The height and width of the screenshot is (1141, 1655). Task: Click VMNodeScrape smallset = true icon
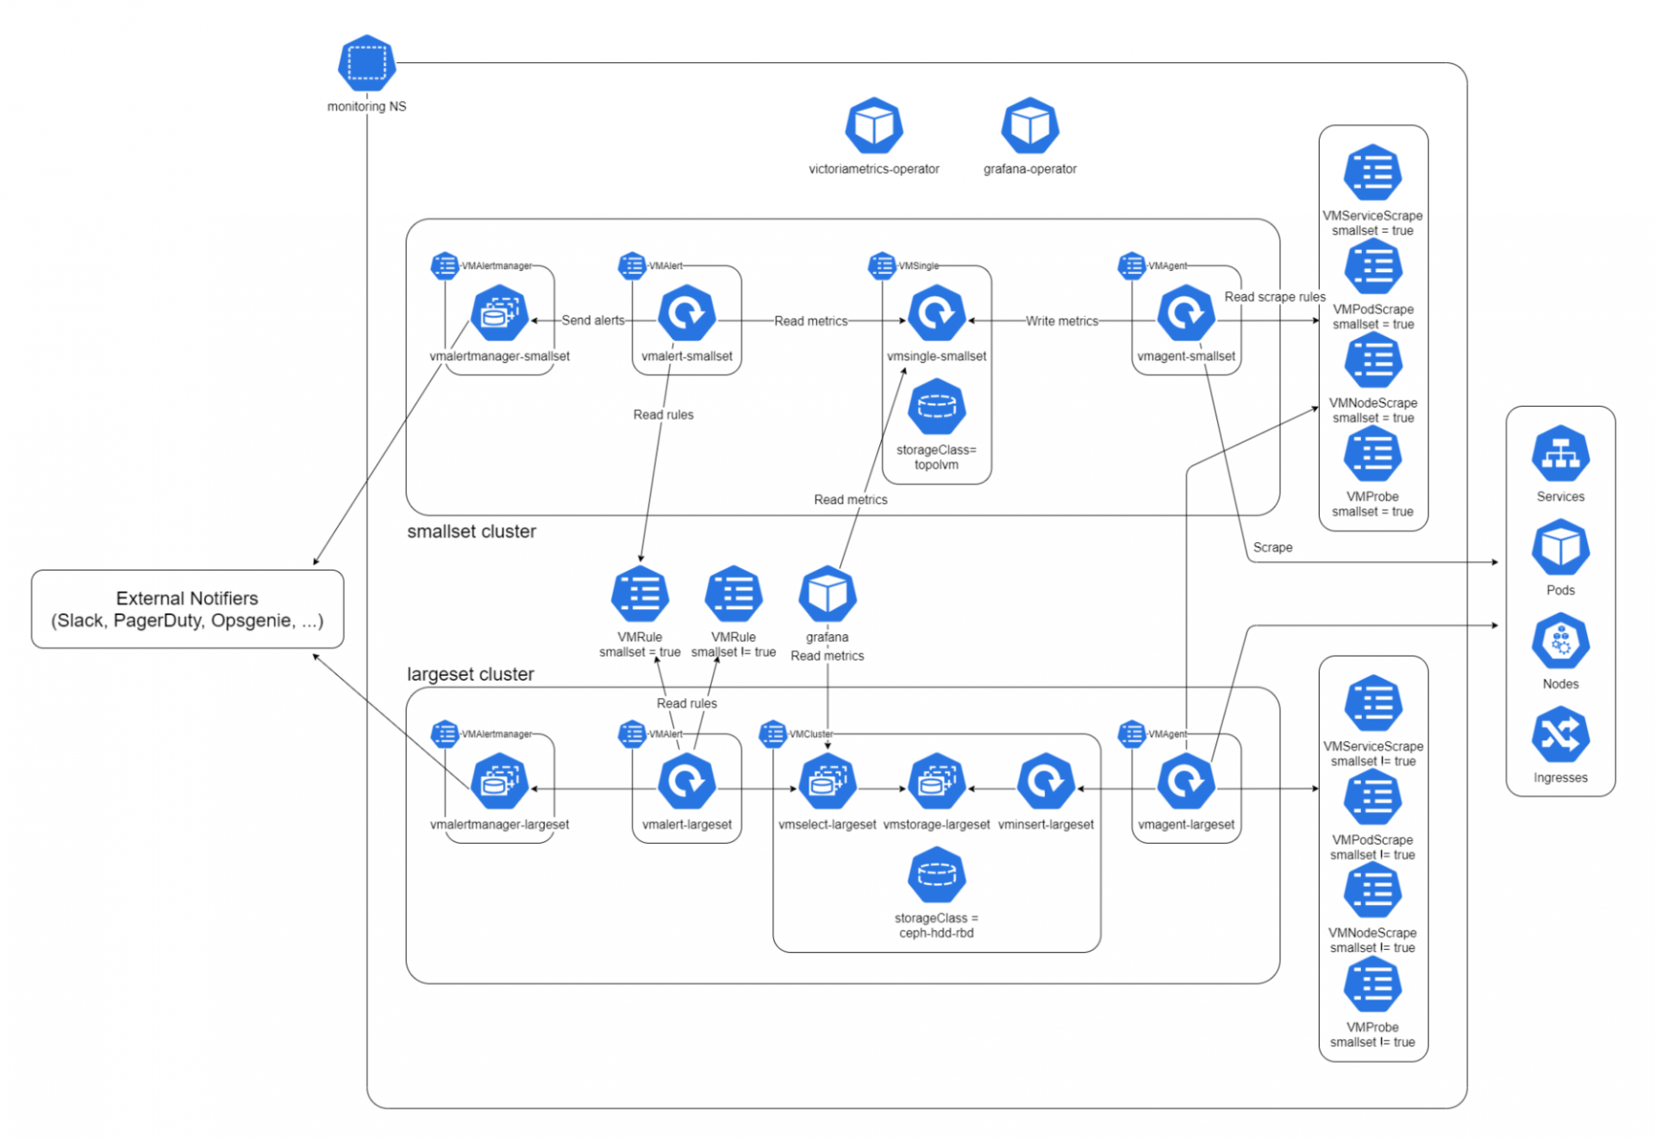pyautogui.click(x=1372, y=360)
